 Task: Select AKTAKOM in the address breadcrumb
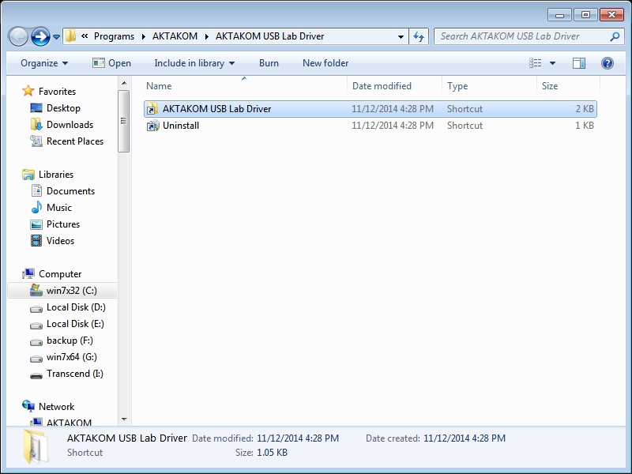175,36
